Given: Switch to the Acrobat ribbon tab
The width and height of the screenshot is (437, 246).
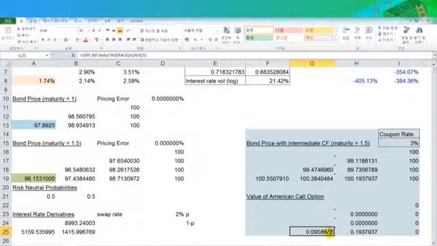Looking at the screenshot, I should (x=137, y=21).
